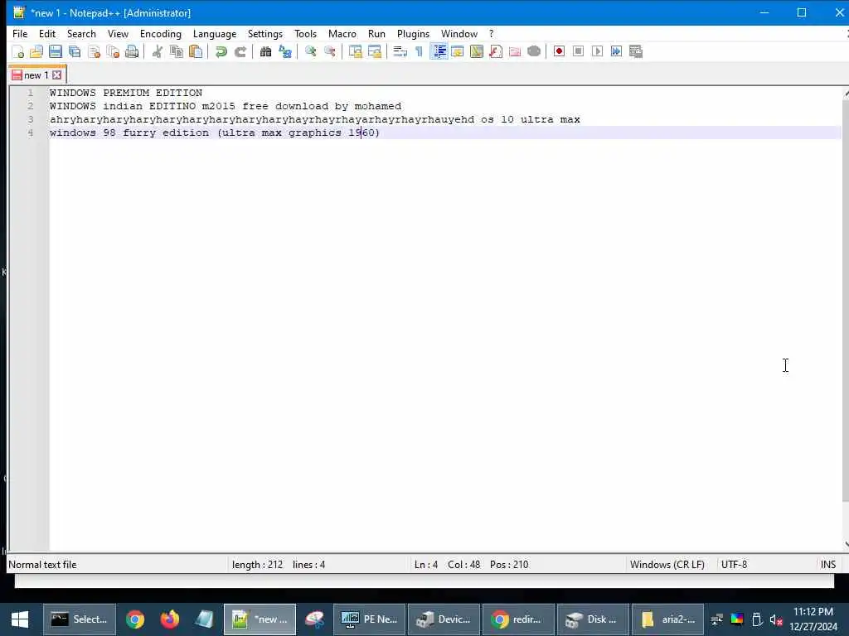Click the Print toolbar icon

tap(132, 51)
